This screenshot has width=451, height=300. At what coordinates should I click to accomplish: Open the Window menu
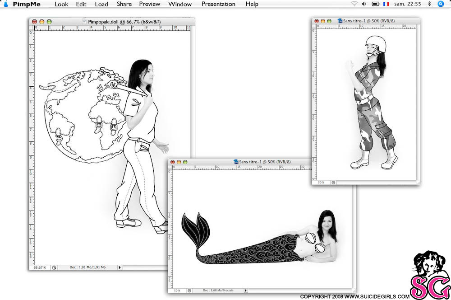[x=180, y=4]
